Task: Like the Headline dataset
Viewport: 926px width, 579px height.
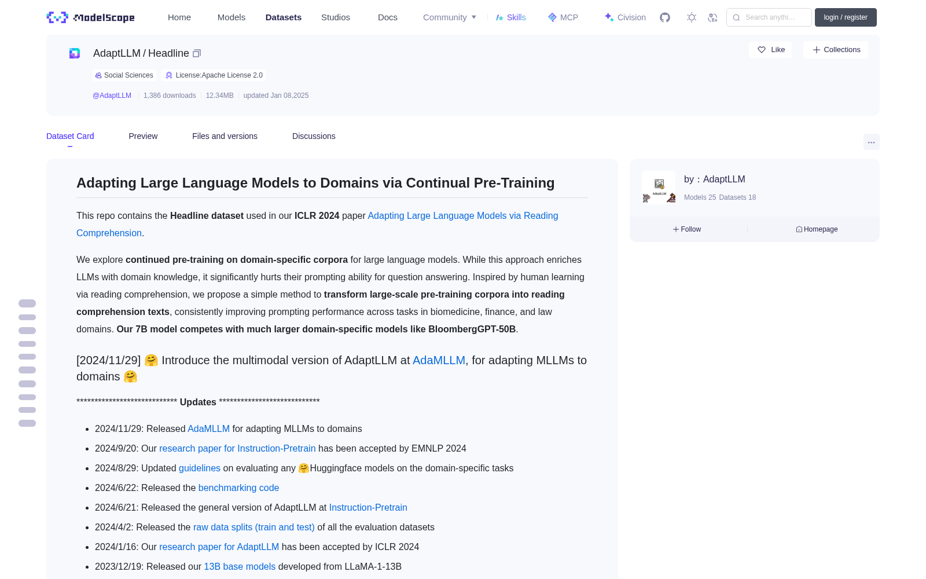Action: [x=770, y=50]
